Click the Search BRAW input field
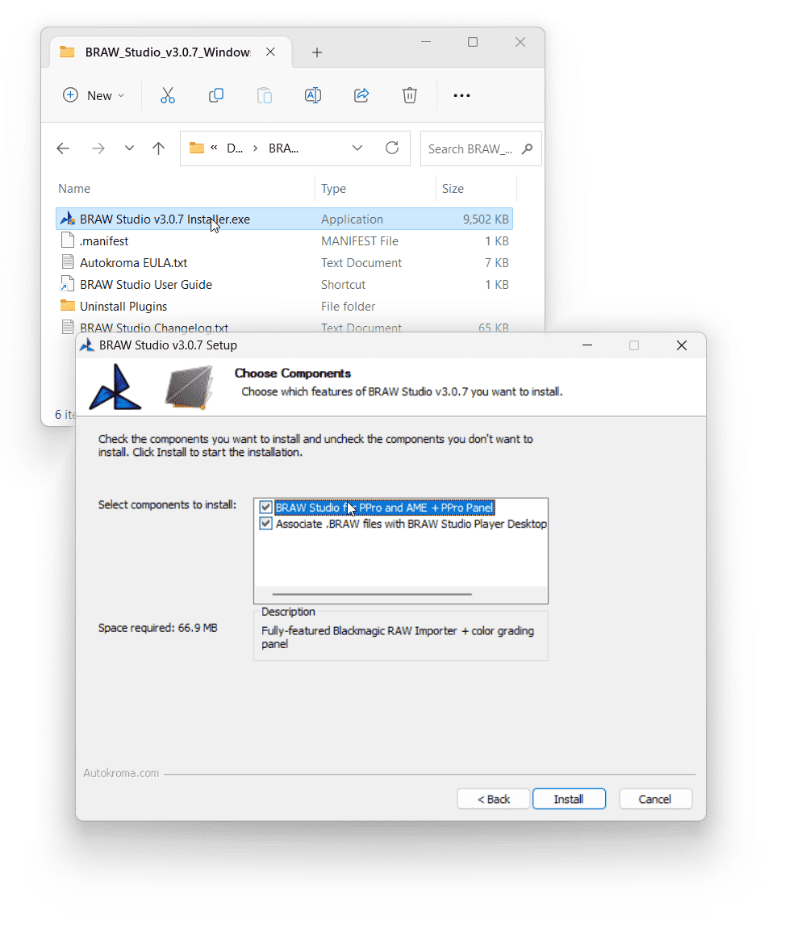Image resolution: width=785 pixels, height=932 pixels. tap(472, 148)
